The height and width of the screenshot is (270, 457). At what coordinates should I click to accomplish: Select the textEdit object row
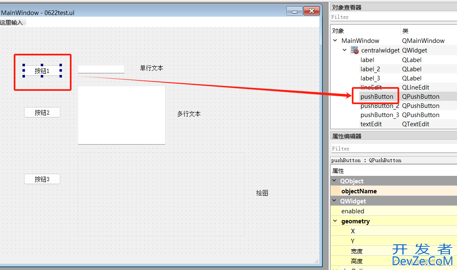pos(394,124)
